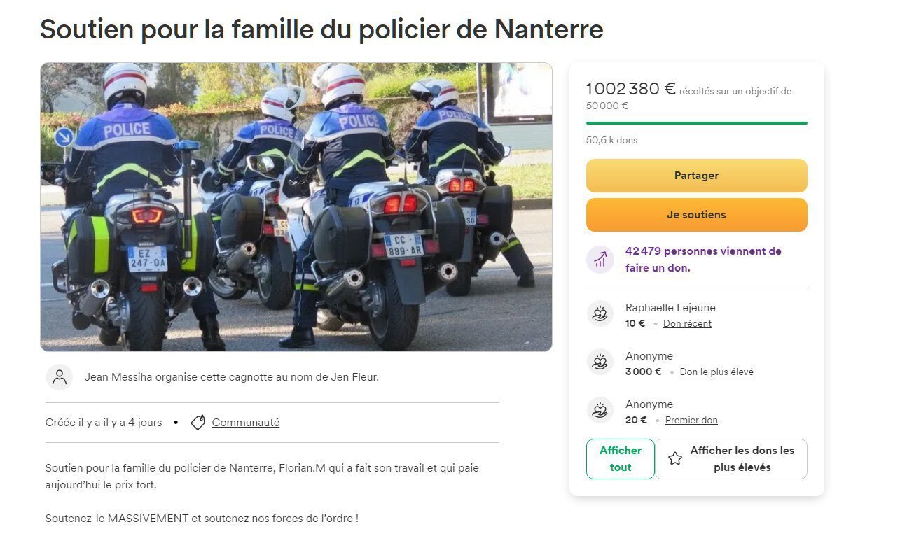This screenshot has height=543, width=921.
Task: Click the 1 002 380 € amount raised
Action: (631, 89)
